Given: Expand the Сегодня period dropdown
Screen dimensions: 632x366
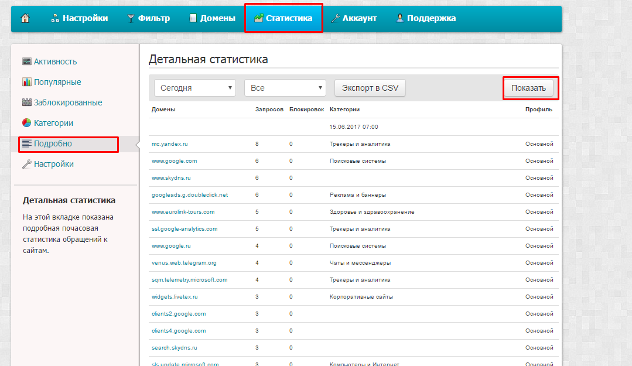Looking at the screenshot, I should coord(195,88).
